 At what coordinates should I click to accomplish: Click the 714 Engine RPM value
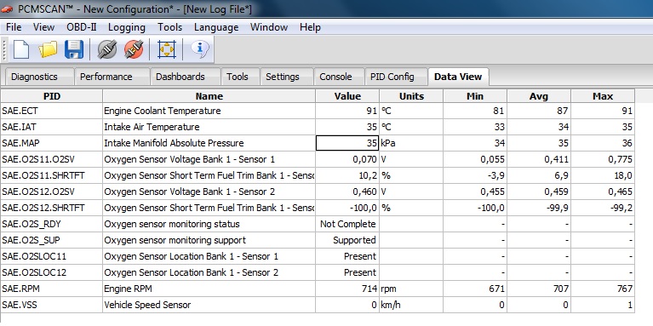(x=347, y=289)
